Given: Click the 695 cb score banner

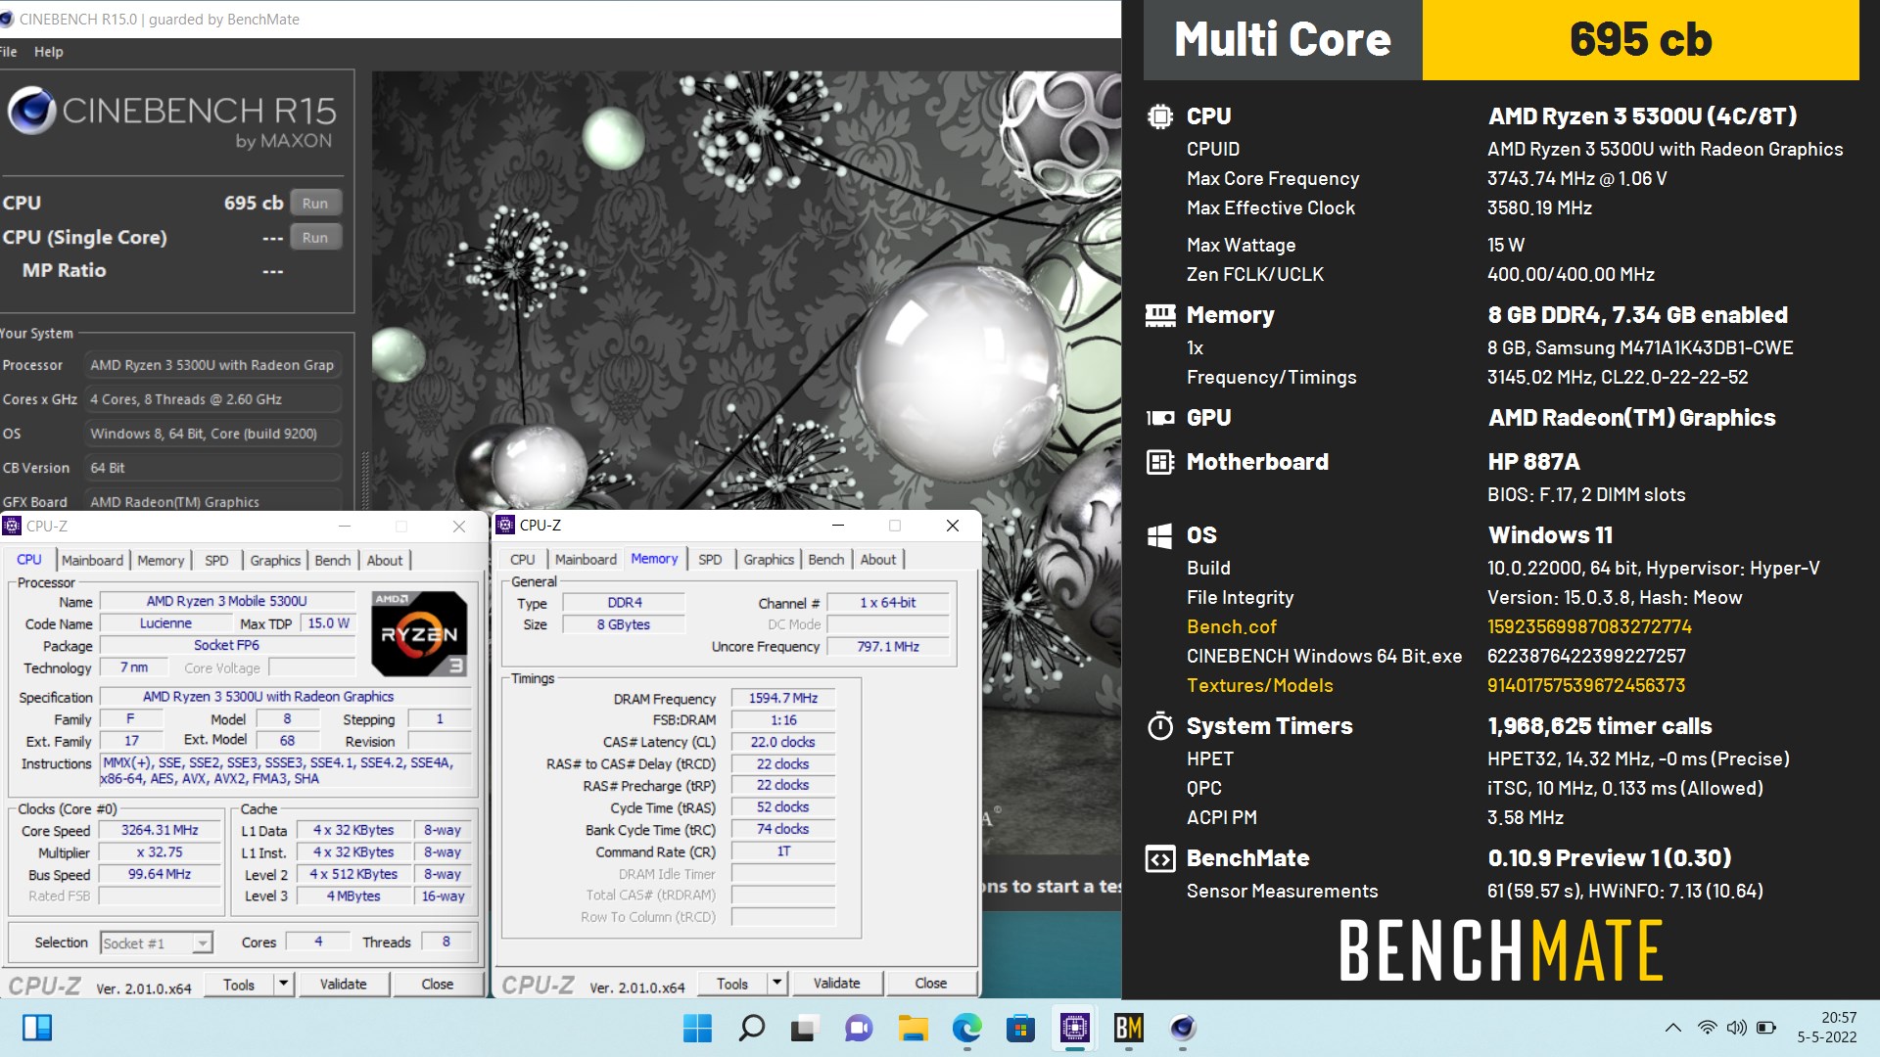Looking at the screenshot, I should 1640,40.
